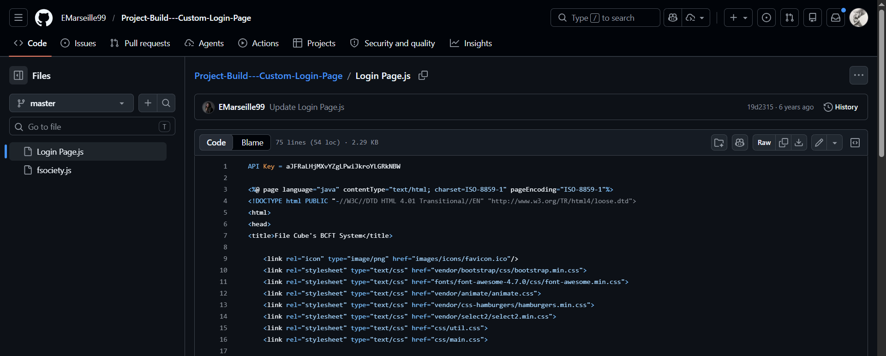Open the Project-Build---Custom-Login-Page repo header link
The height and width of the screenshot is (356, 886).
coord(186,18)
